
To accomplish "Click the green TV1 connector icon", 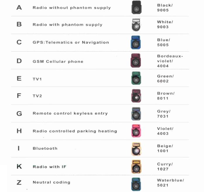I will click(x=136, y=78).
